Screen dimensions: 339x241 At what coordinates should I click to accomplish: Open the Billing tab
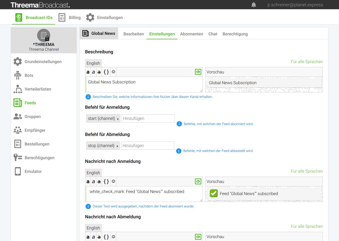pos(70,18)
